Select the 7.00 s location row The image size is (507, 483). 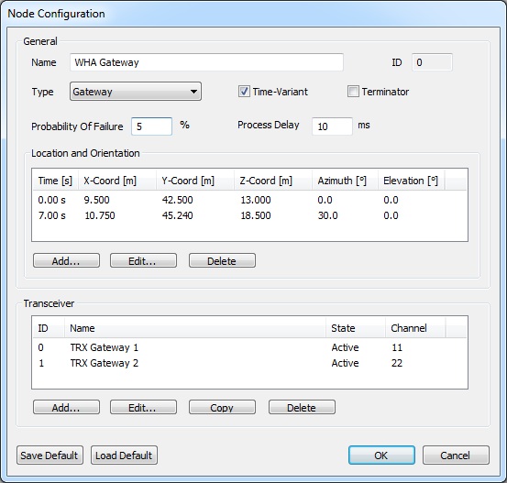click(249, 215)
